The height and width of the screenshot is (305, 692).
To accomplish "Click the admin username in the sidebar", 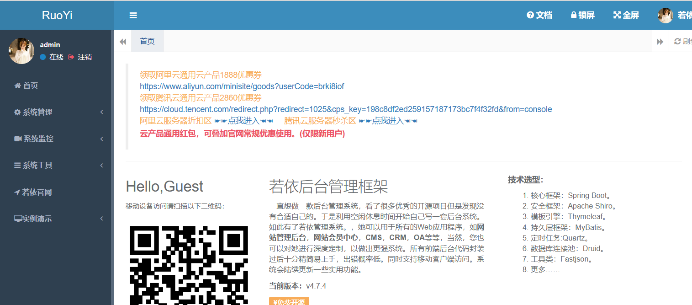I will pyautogui.click(x=50, y=45).
